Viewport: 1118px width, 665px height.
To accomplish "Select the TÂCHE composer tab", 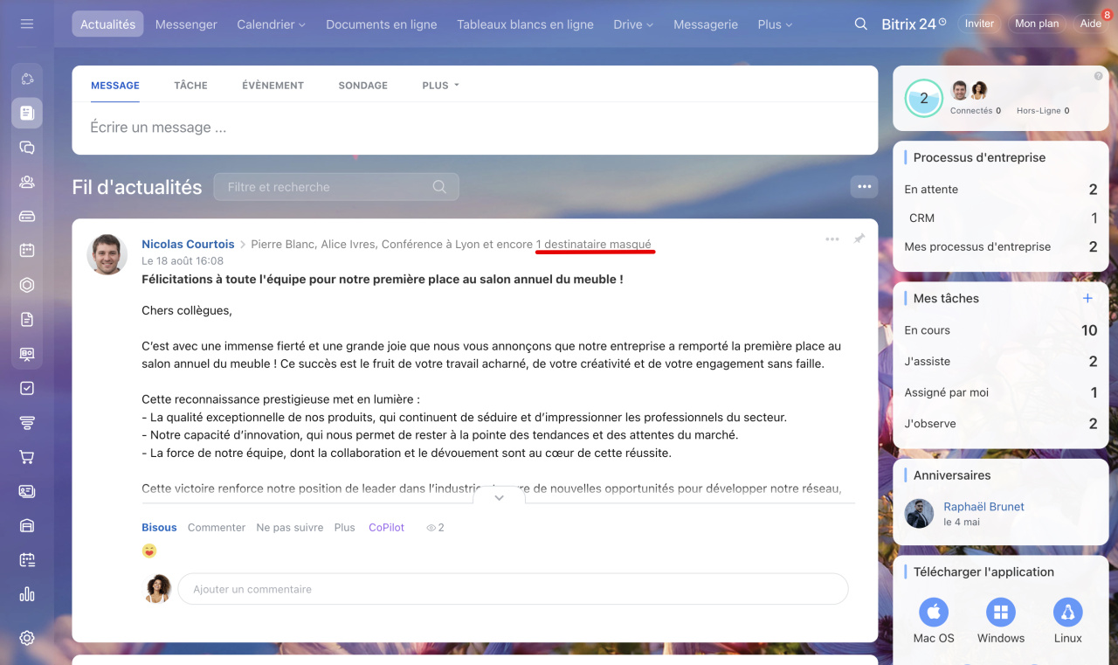I will pos(190,86).
